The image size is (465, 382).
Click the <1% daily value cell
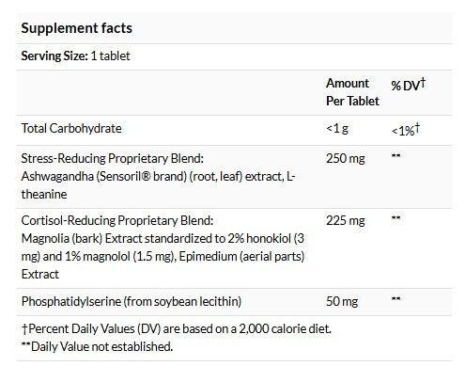(406, 130)
